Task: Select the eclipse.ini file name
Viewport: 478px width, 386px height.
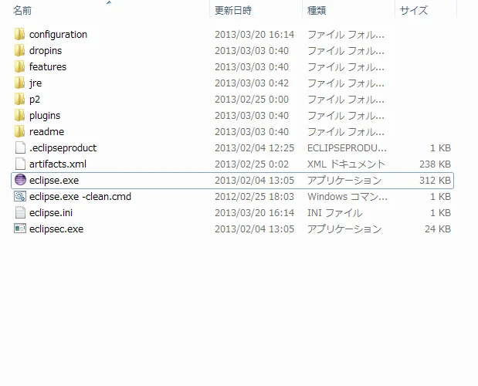Action: click(51, 212)
